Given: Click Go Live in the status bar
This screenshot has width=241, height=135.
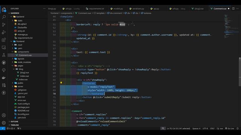Looking at the screenshot, I should pyautogui.click(x=229, y=128).
